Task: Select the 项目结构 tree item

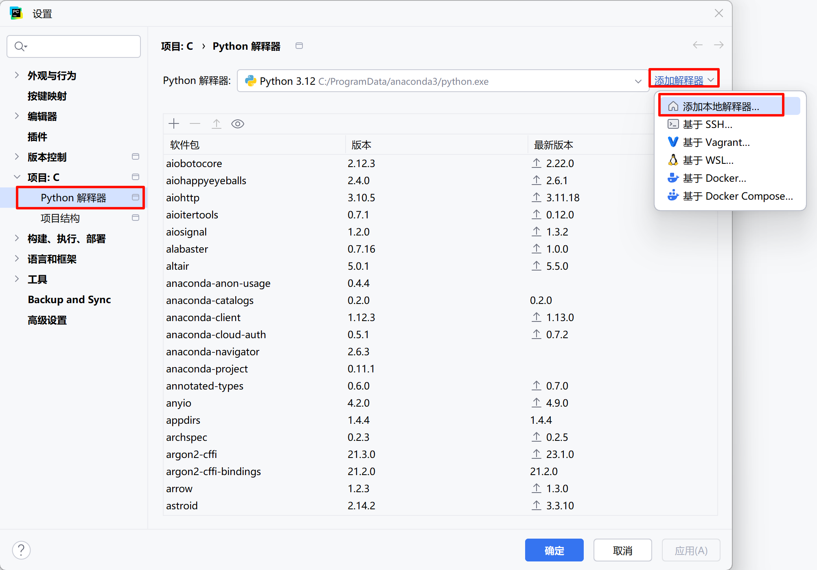Action: (60, 218)
